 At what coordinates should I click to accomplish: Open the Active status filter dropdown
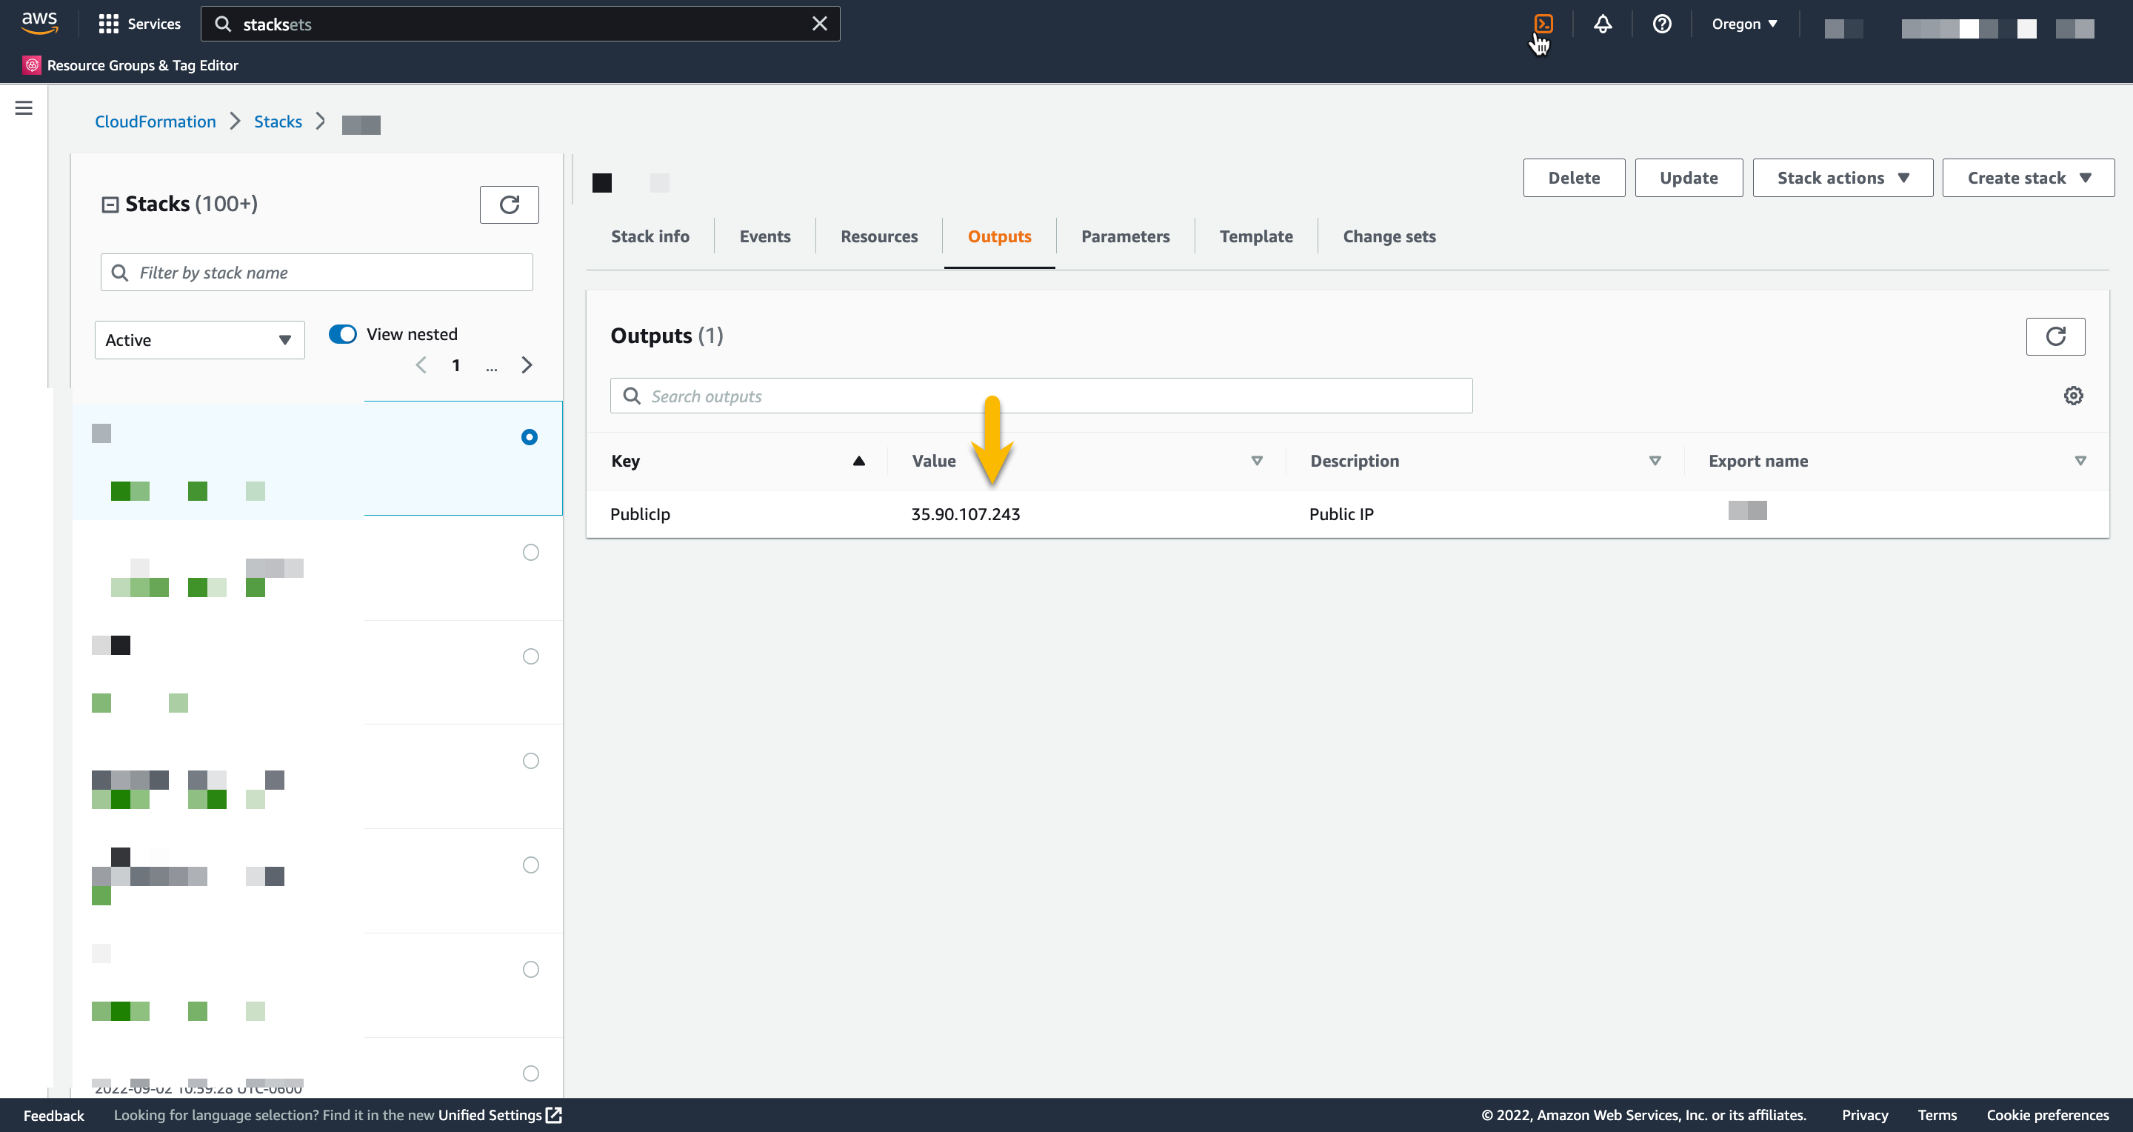click(x=198, y=340)
